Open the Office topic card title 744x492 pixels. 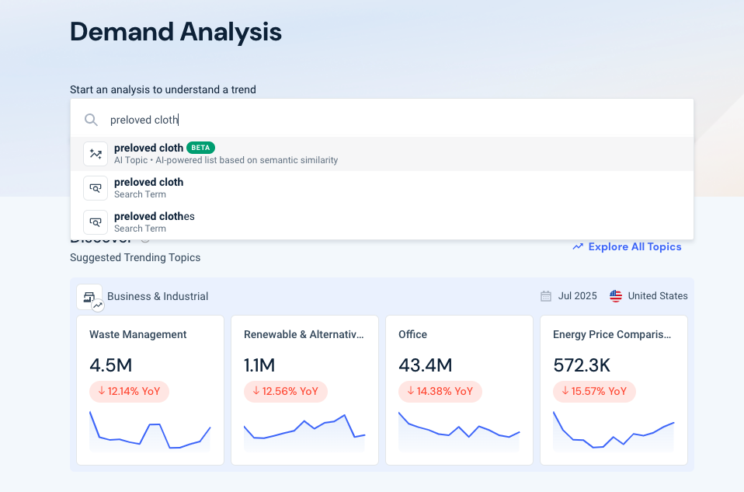pos(412,335)
